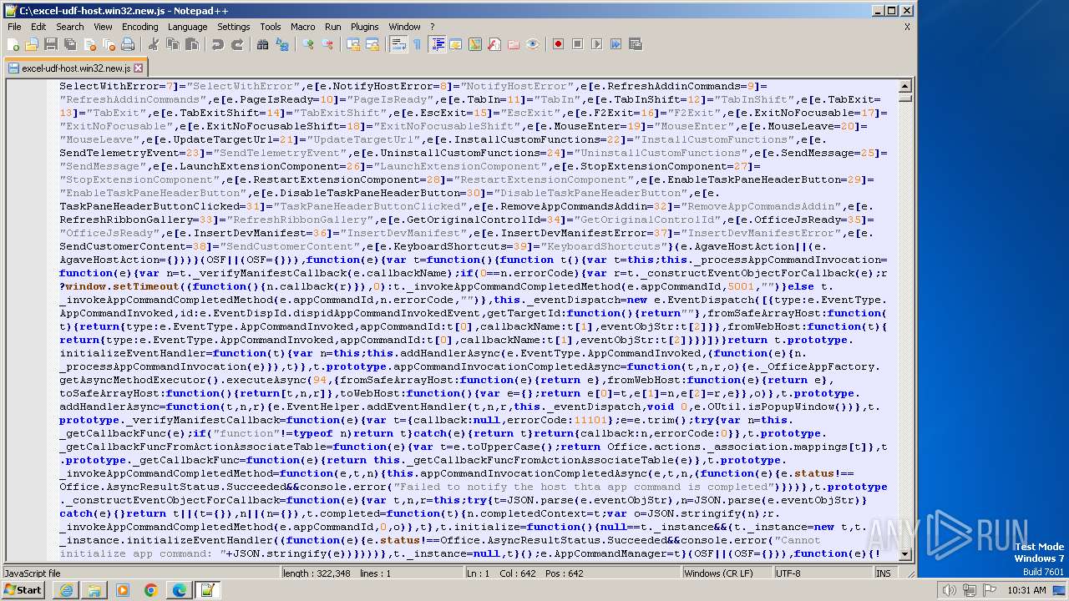
Task: Open the Edit menu
Action: (x=38, y=27)
